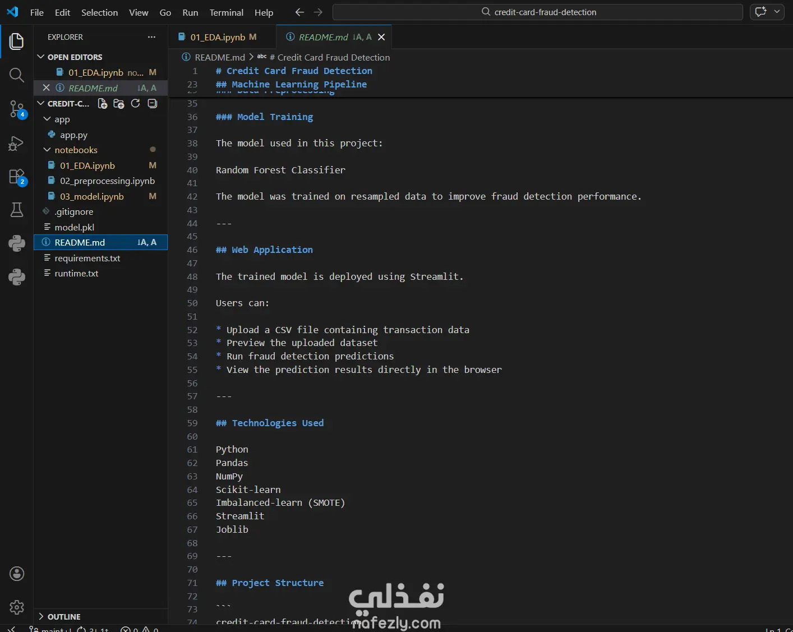793x632 pixels.
Task: Collapse all folders in Explorer
Action: click(x=153, y=104)
